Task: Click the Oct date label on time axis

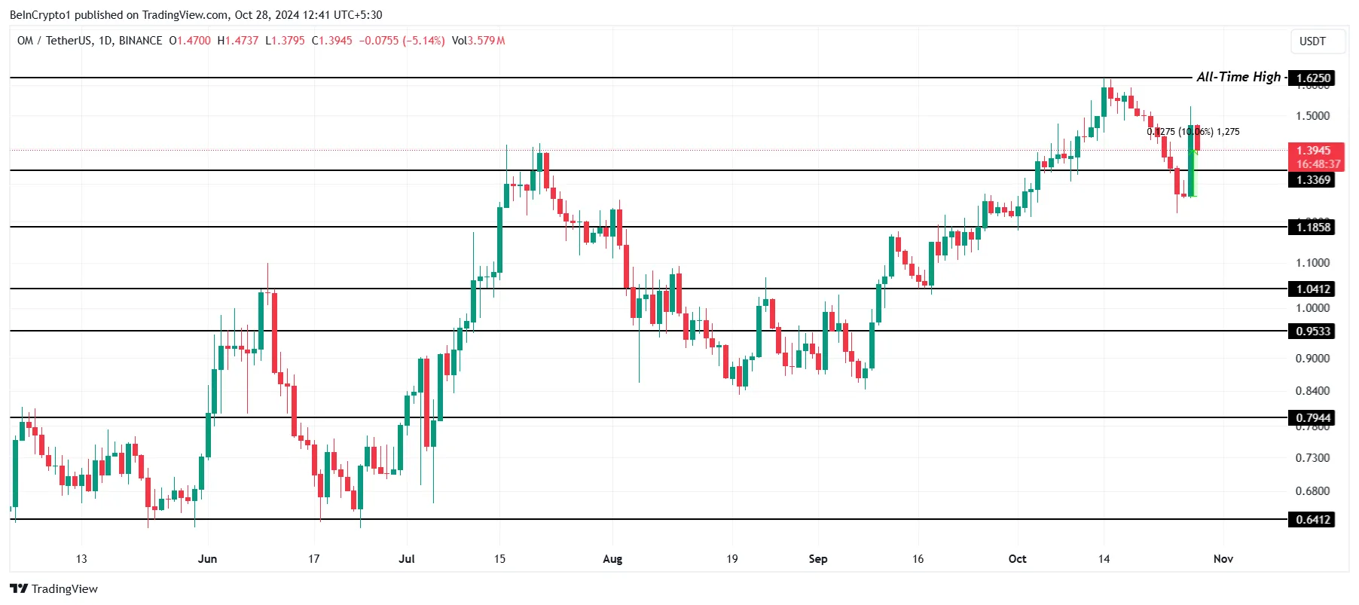Action: point(1017,558)
